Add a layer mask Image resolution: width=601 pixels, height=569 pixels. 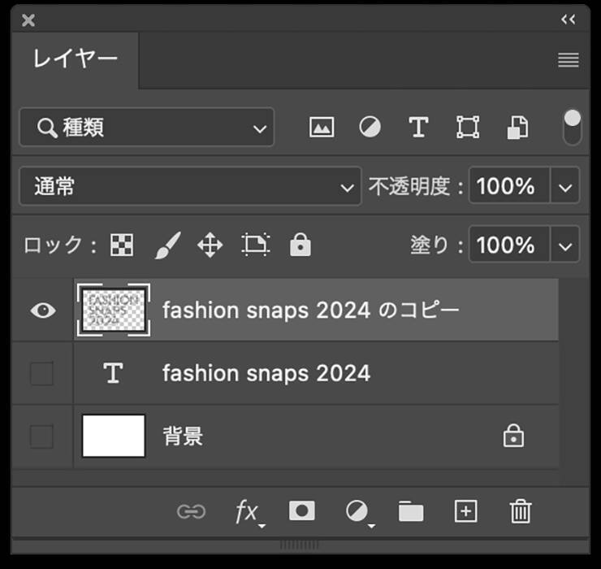click(x=302, y=510)
